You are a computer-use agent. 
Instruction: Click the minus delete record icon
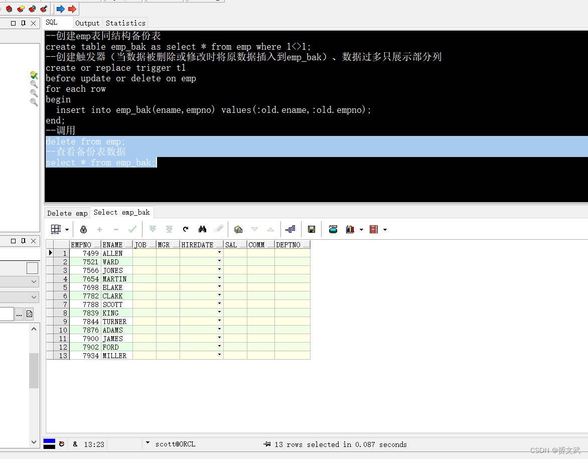(x=116, y=229)
